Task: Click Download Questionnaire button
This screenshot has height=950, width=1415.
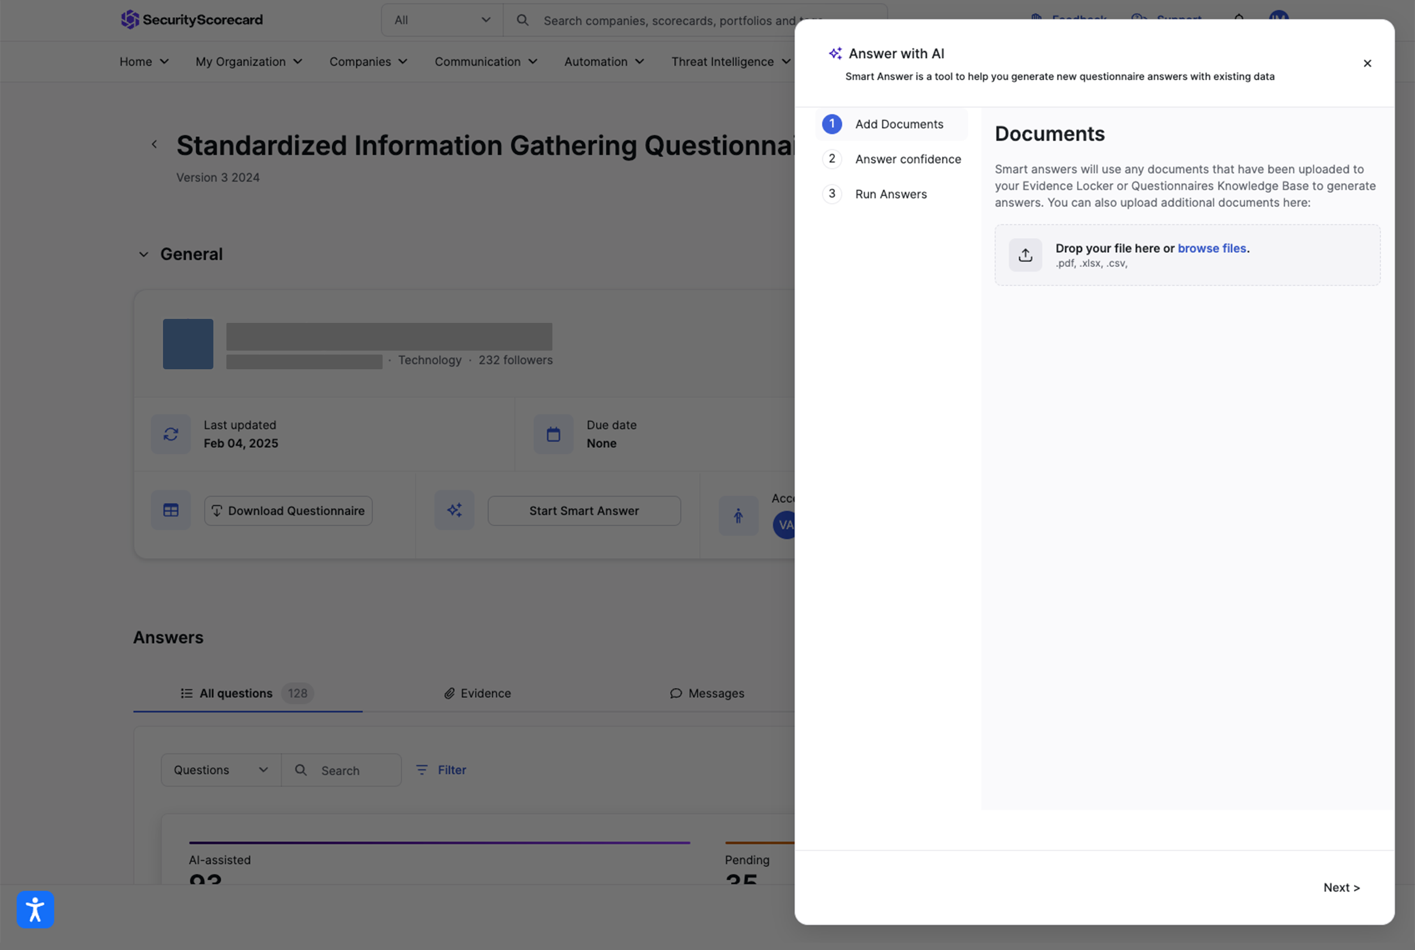Action: coord(289,511)
